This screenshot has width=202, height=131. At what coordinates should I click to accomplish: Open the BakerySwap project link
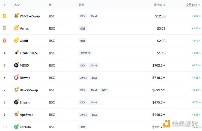click(x=29, y=90)
